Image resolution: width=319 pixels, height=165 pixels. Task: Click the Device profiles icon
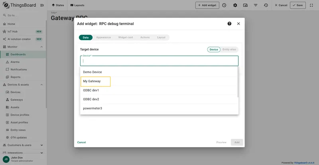(7, 115)
